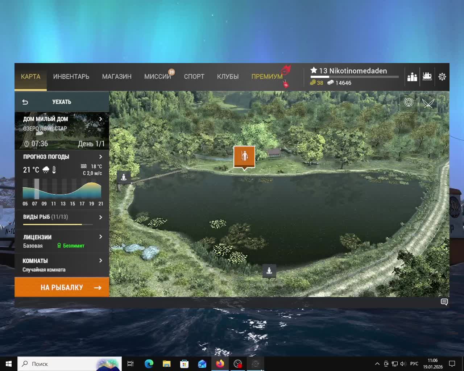Click the УЕХАТЬ leave button

pyautogui.click(x=62, y=102)
